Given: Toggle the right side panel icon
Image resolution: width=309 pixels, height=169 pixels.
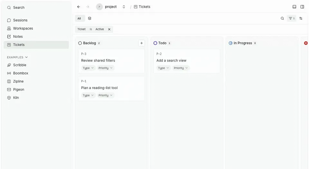Looking at the screenshot, I should pos(302,7).
